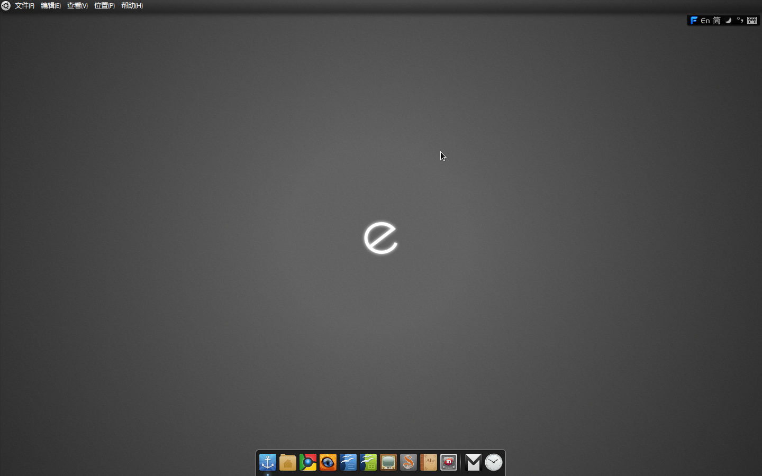
Task: Toggle the 简 simplified Chinese mode
Action: coord(717,21)
